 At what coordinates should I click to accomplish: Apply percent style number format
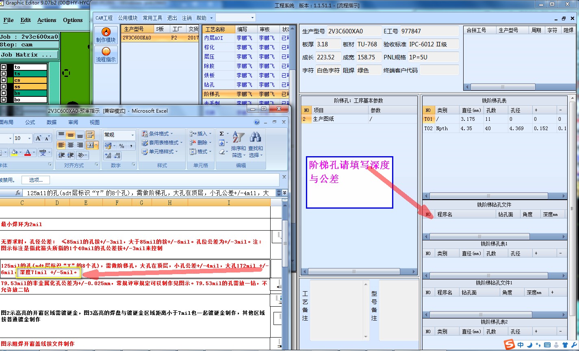click(121, 146)
